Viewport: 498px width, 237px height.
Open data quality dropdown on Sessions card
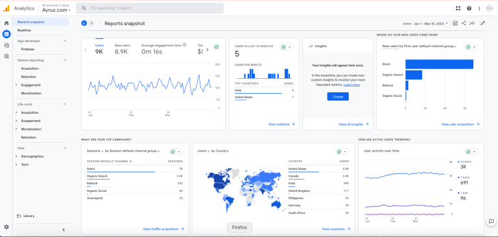(176, 152)
